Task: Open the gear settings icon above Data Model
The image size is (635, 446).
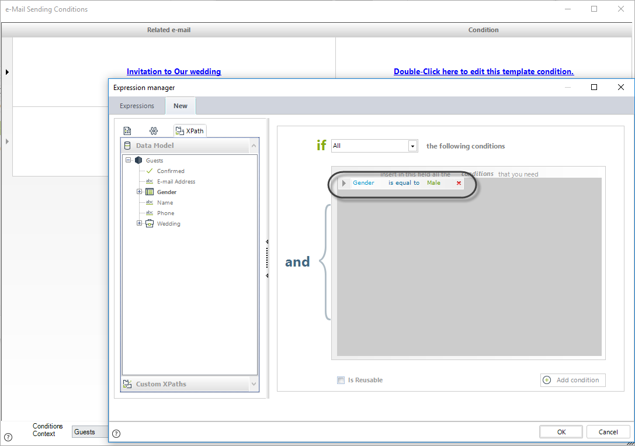Action: click(x=154, y=131)
